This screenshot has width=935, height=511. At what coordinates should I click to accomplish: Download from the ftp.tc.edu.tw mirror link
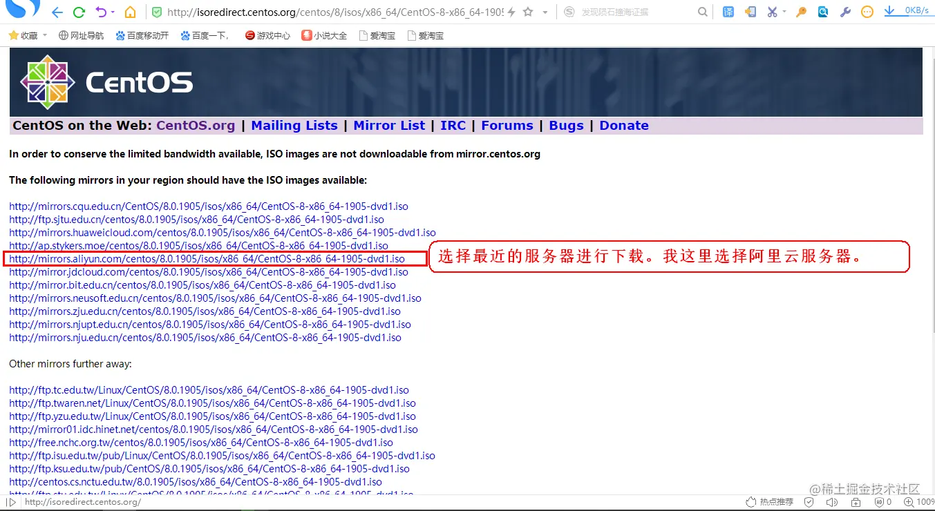[209, 390]
